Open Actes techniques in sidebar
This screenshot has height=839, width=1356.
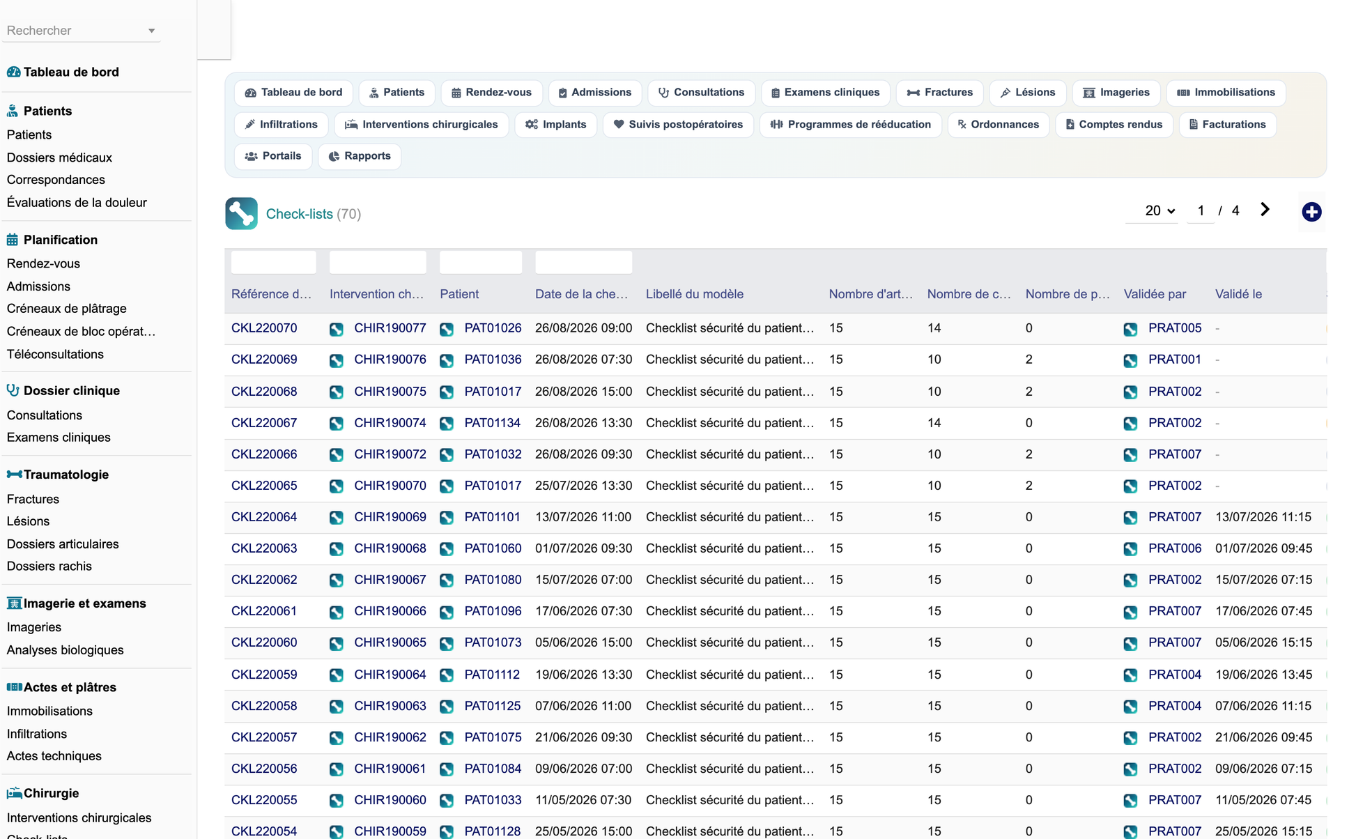pos(54,756)
